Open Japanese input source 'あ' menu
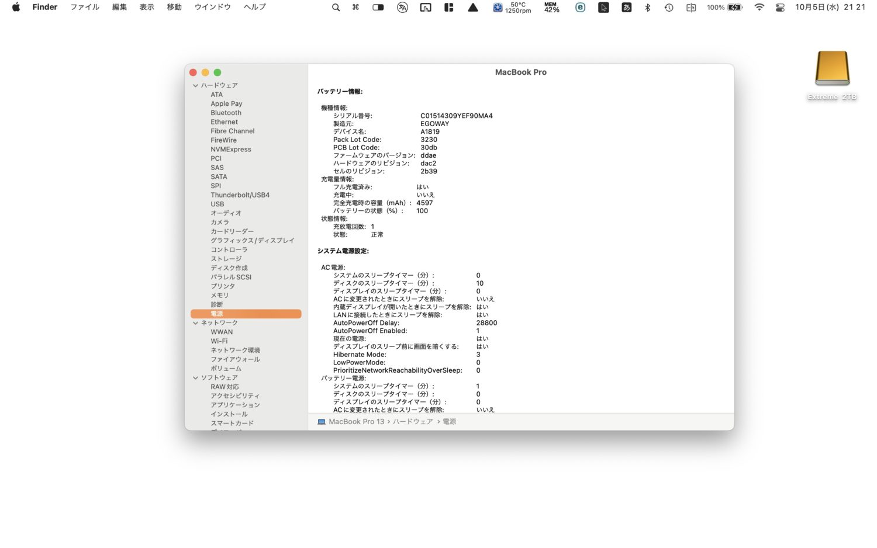This screenshot has width=877, height=548. coord(626,8)
